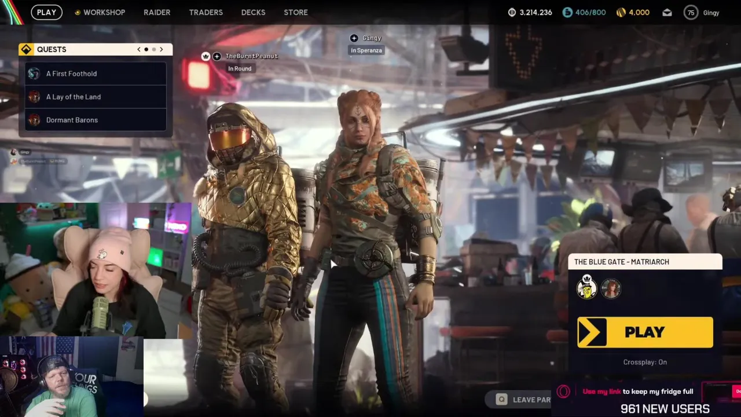Click the red sponsor circle icon

[x=563, y=392]
